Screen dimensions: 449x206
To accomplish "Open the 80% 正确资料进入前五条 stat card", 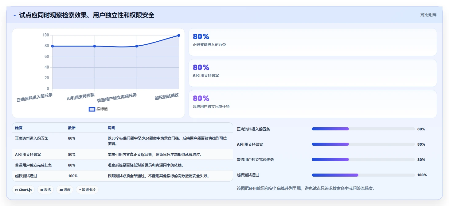I will point(313,42).
